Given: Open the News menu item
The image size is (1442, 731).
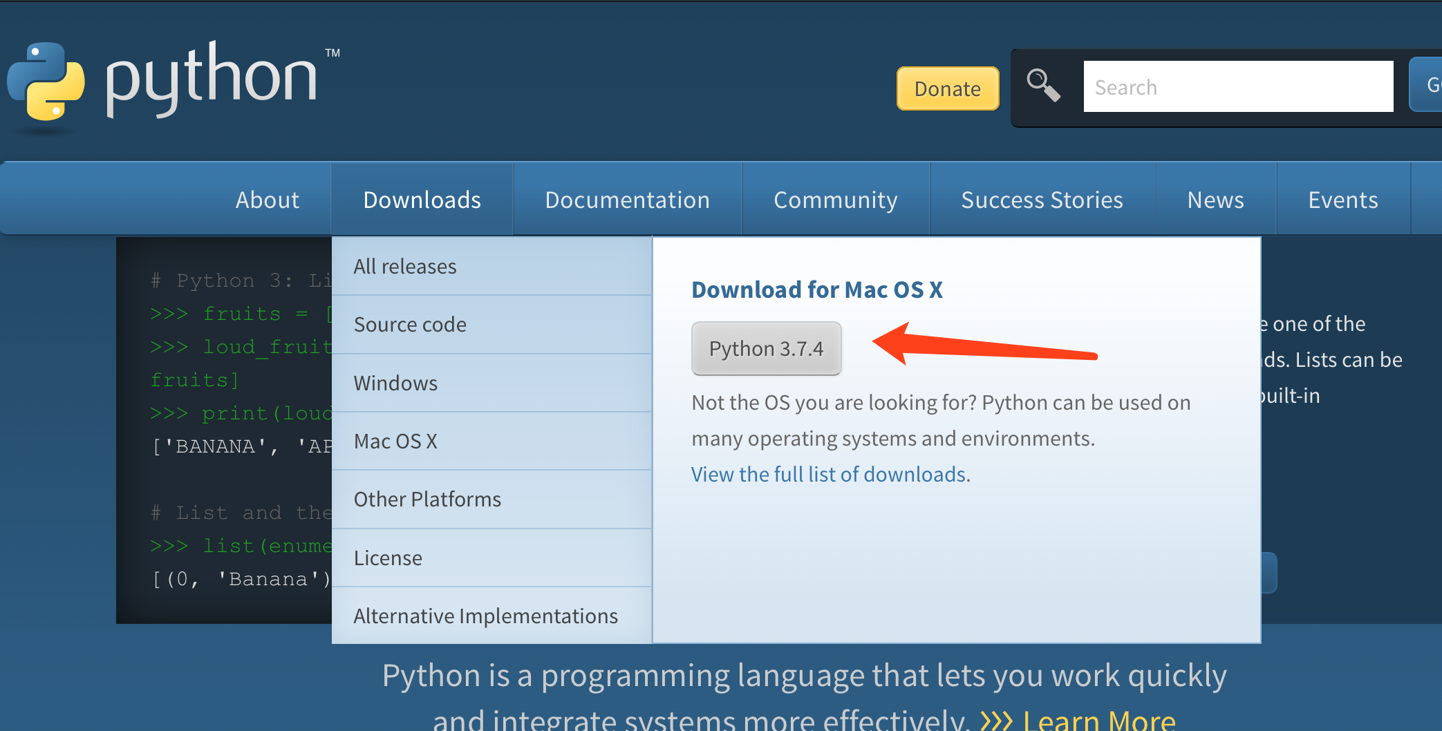Looking at the screenshot, I should (x=1215, y=200).
